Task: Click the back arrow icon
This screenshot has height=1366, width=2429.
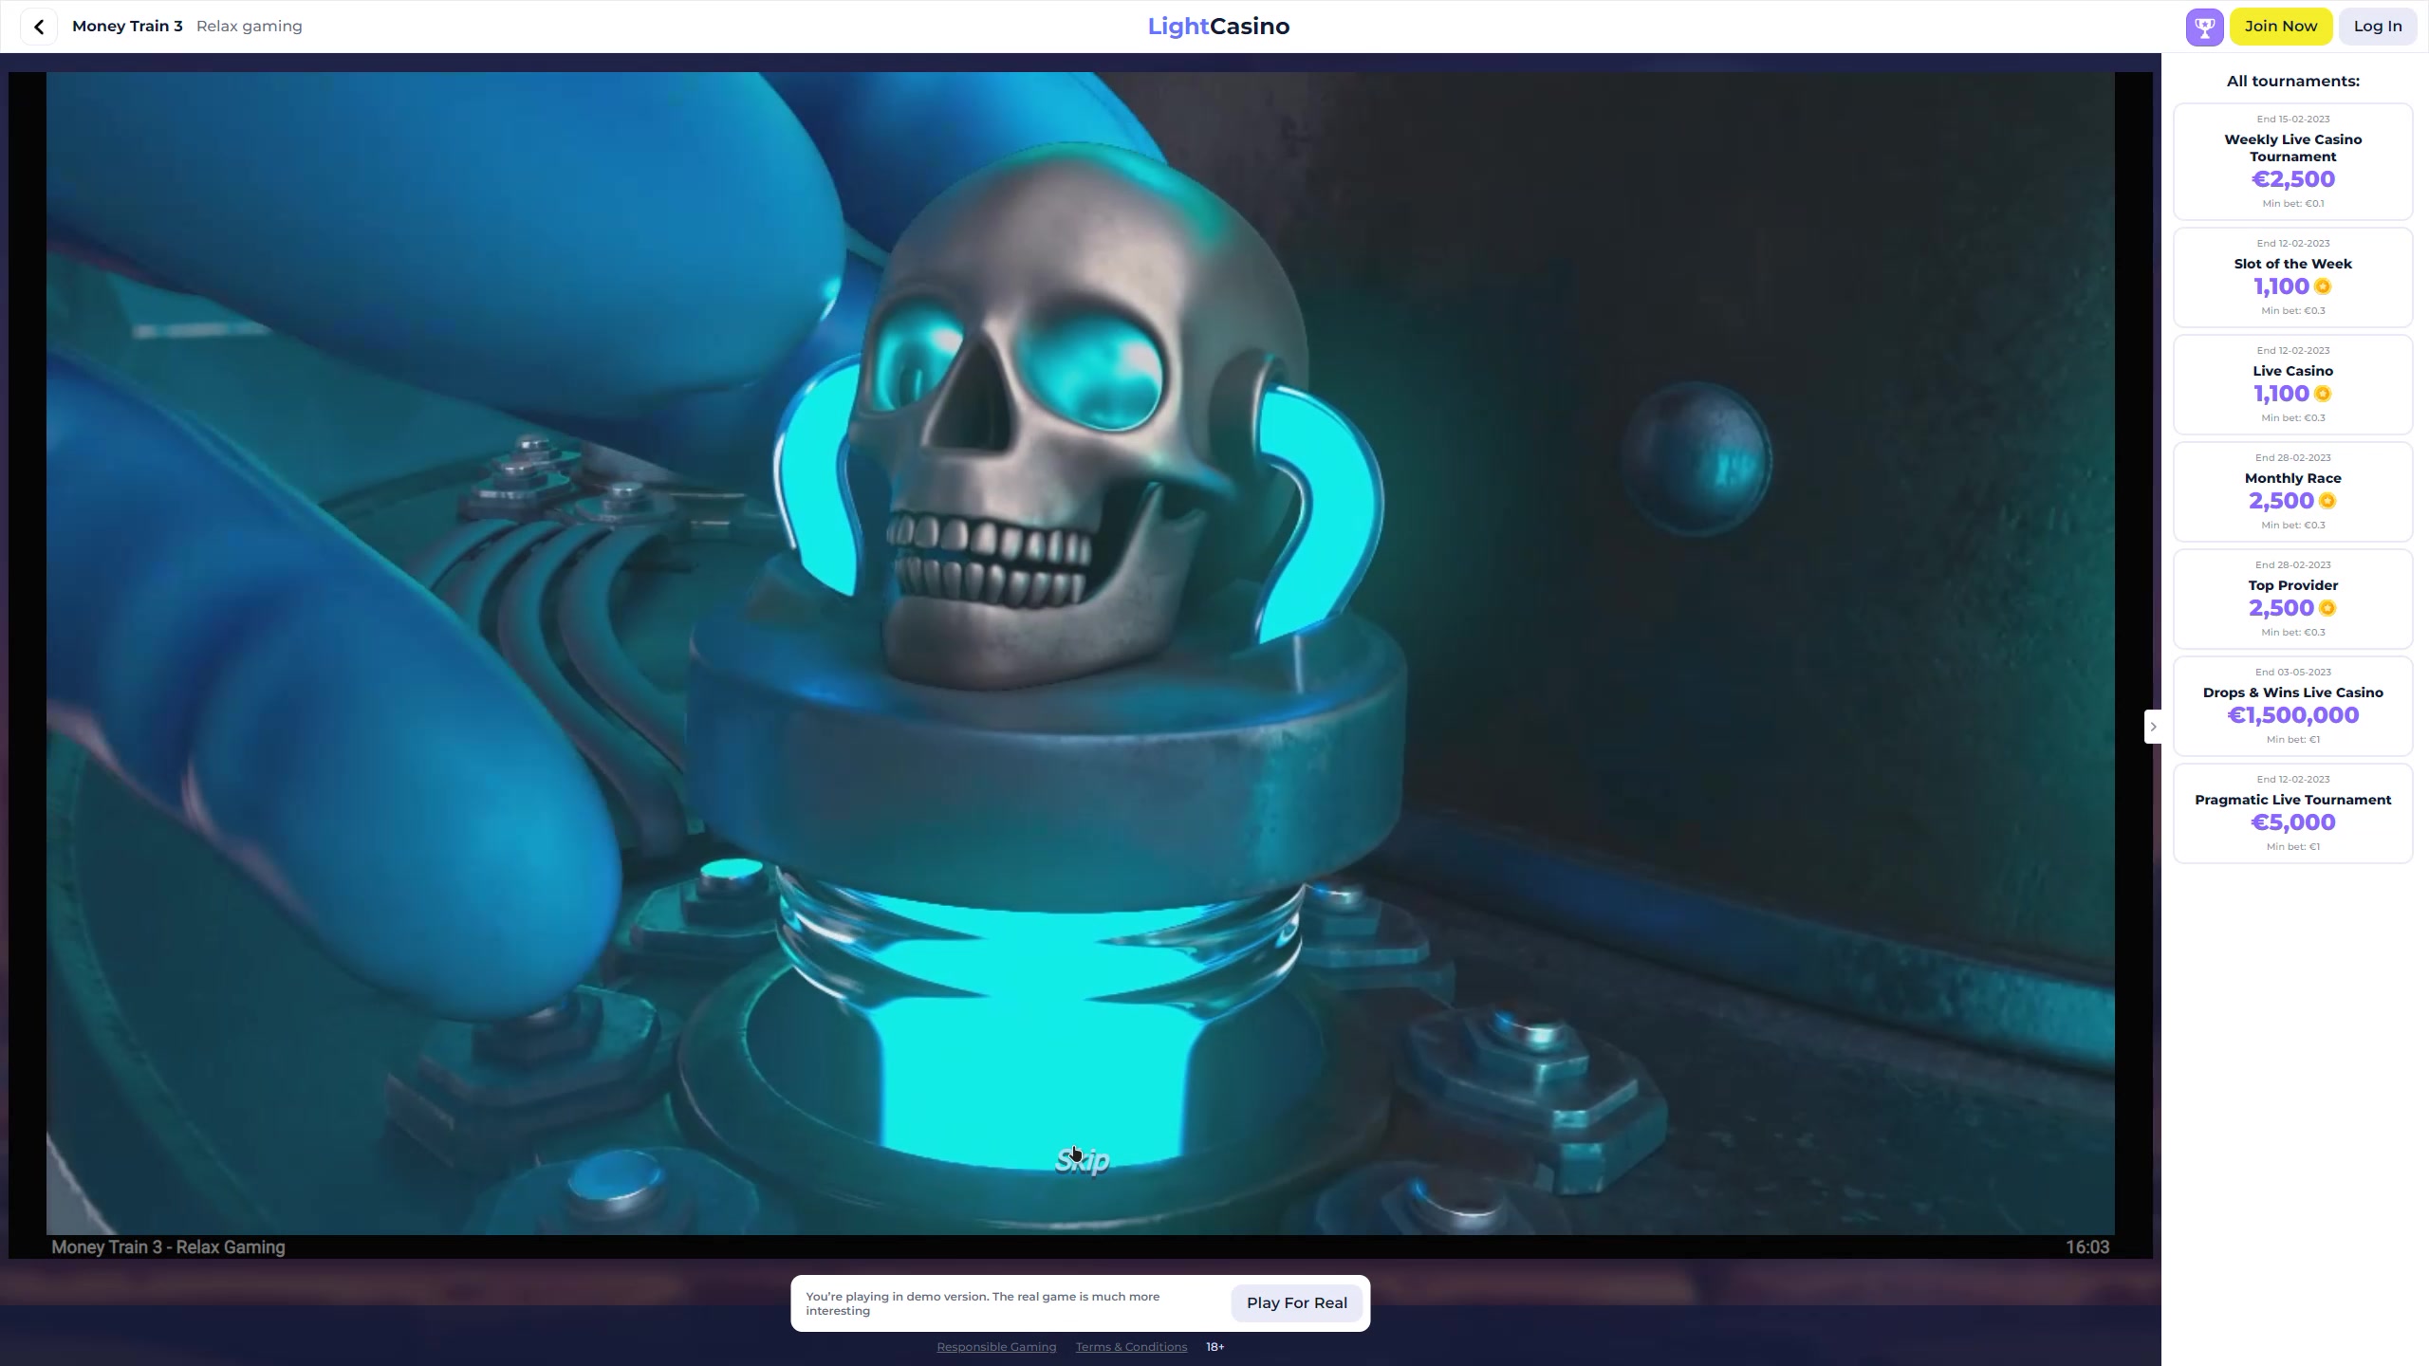Action: click(39, 27)
